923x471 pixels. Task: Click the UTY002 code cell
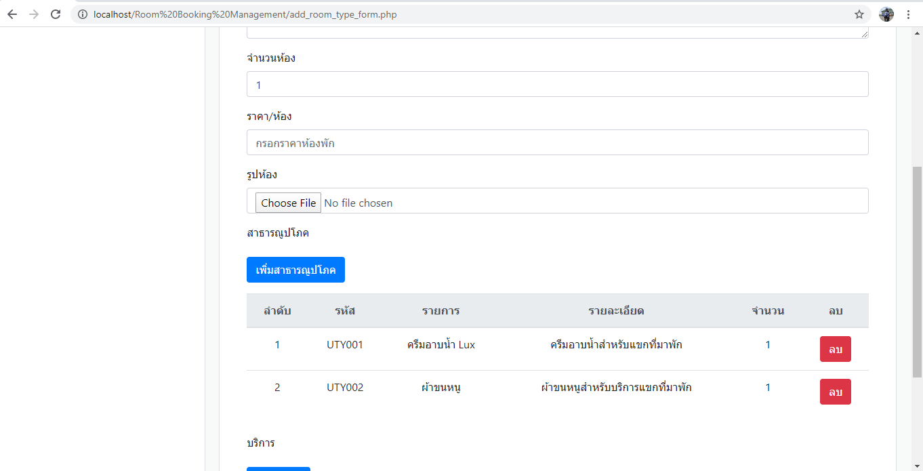tap(345, 388)
